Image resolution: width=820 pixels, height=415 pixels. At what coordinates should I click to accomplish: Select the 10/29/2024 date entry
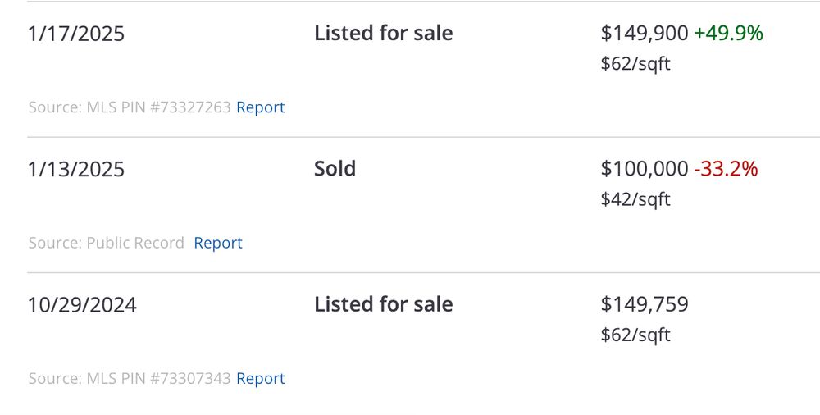click(x=82, y=305)
